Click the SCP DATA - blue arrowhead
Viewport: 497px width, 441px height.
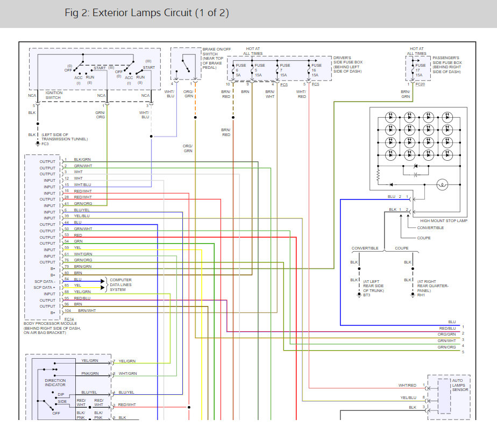(x=102, y=281)
